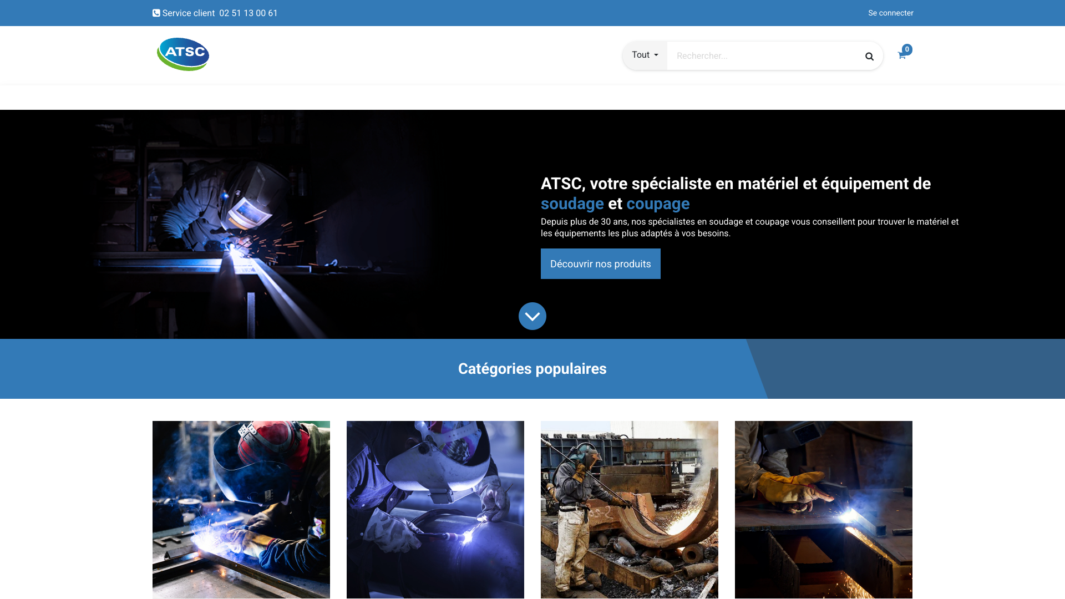The height and width of the screenshot is (599, 1065).
Task: Click the Depuis plus de 30 ans paragraph
Action: coord(749,227)
